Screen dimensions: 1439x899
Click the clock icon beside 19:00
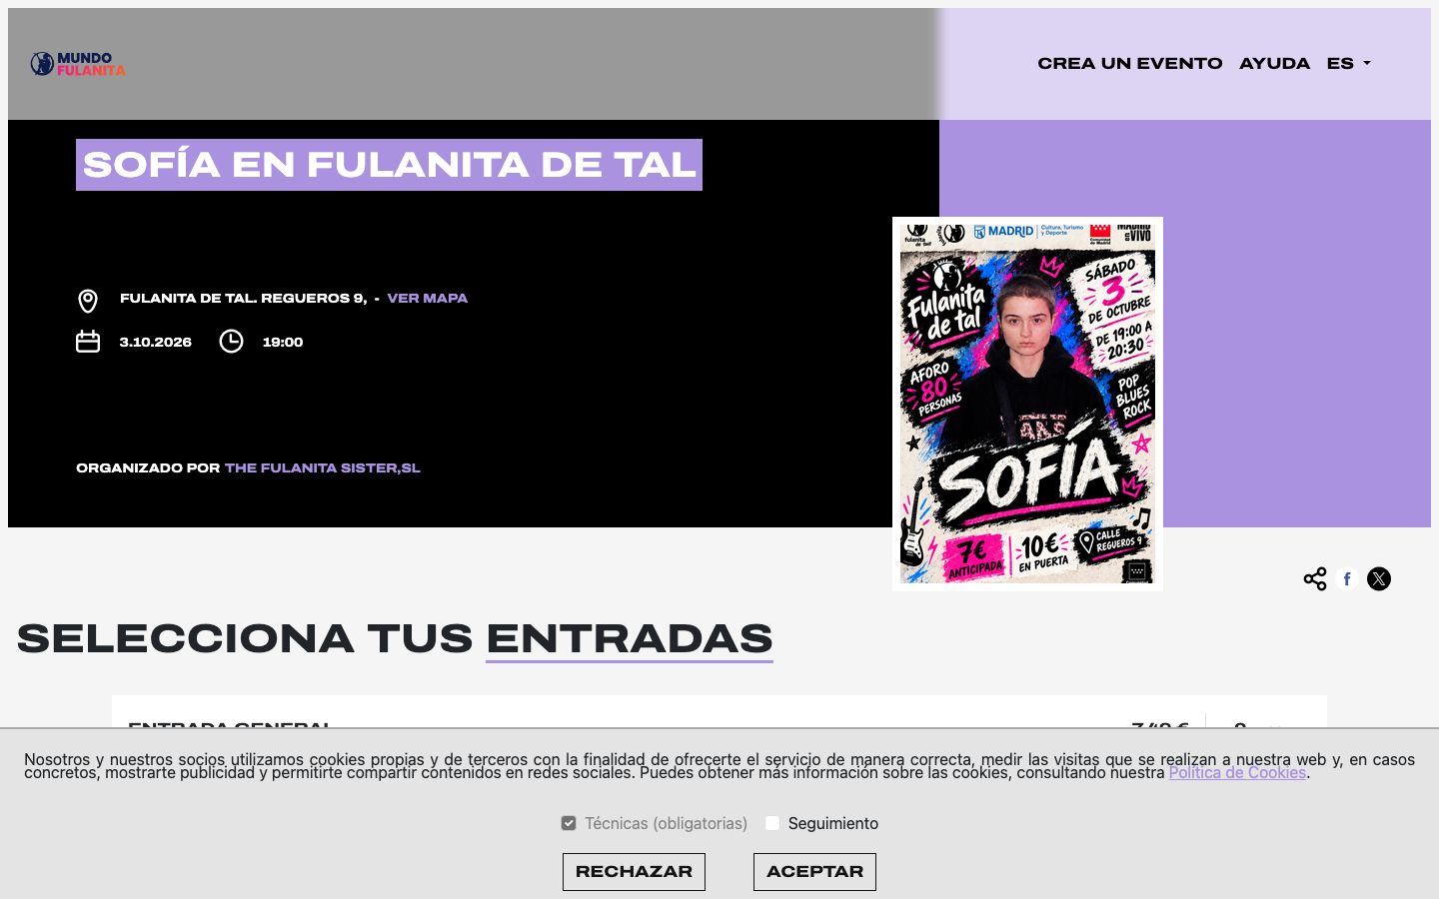click(231, 342)
